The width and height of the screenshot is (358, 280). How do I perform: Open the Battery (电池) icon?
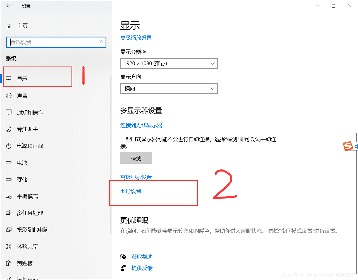click(9, 163)
